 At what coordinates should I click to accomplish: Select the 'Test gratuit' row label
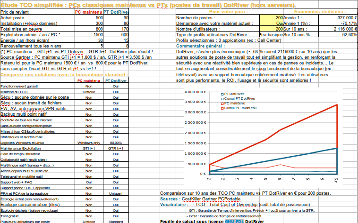pos(37,216)
